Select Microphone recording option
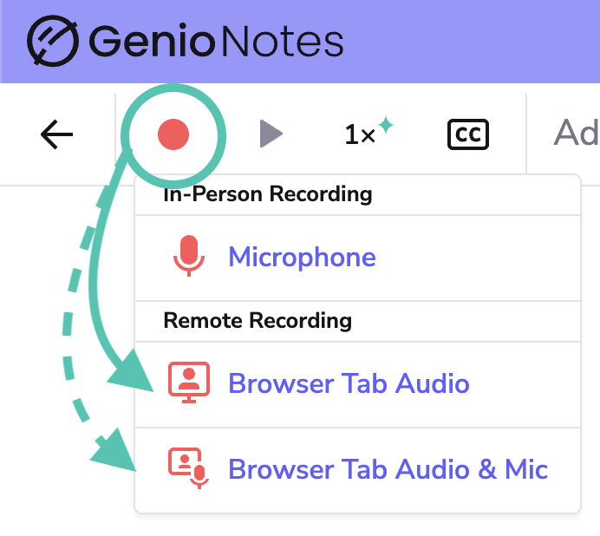Viewport: 600px width, 536px height. coord(358,258)
